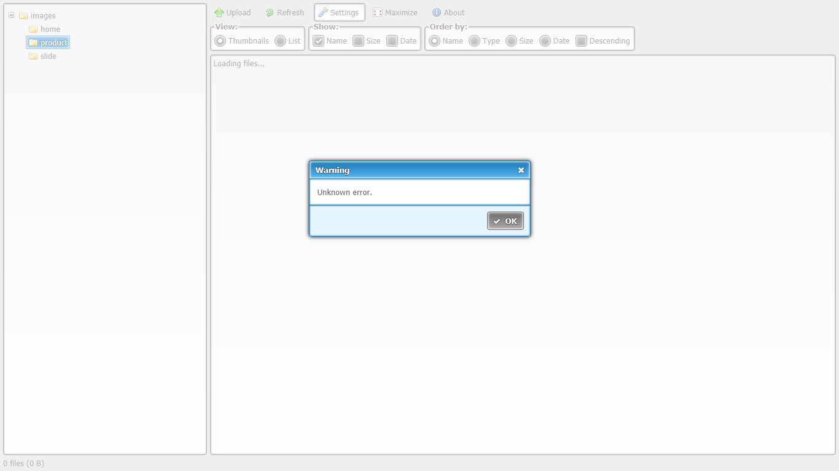Enable the Descending order checkbox

pyautogui.click(x=581, y=41)
